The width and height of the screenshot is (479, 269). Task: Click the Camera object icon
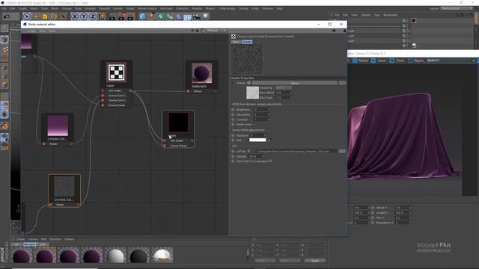pos(196,16)
